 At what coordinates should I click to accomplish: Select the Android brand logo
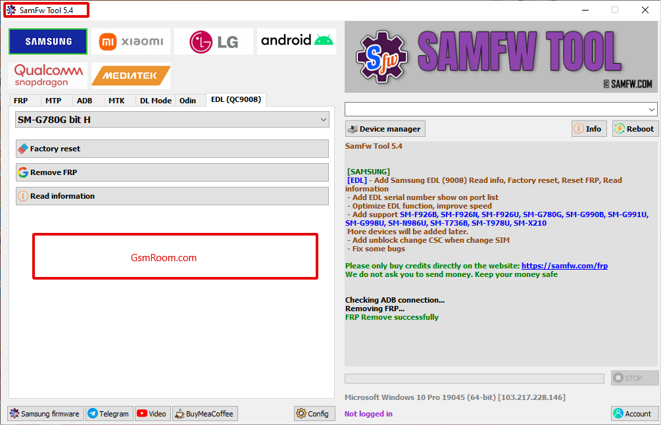pyautogui.click(x=297, y=41)
